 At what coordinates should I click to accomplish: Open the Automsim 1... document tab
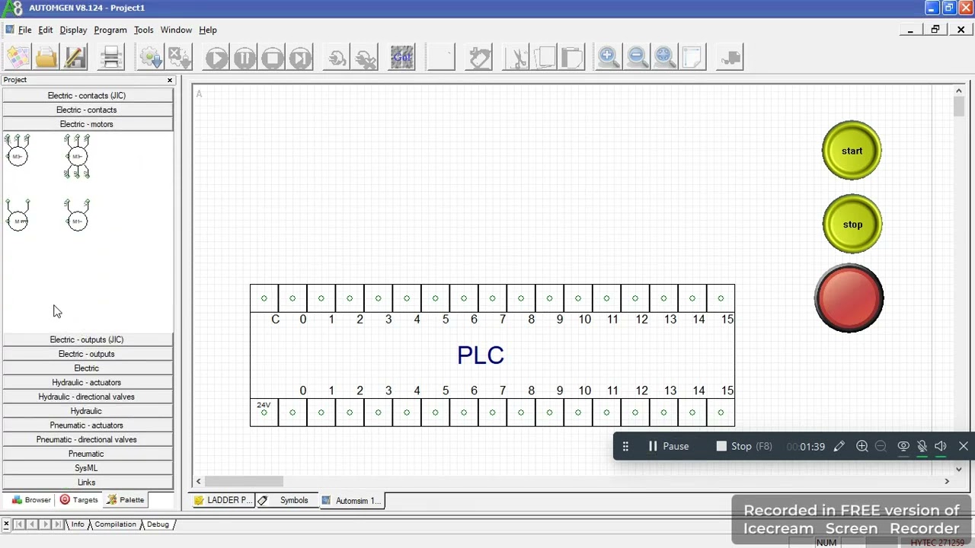351,500
